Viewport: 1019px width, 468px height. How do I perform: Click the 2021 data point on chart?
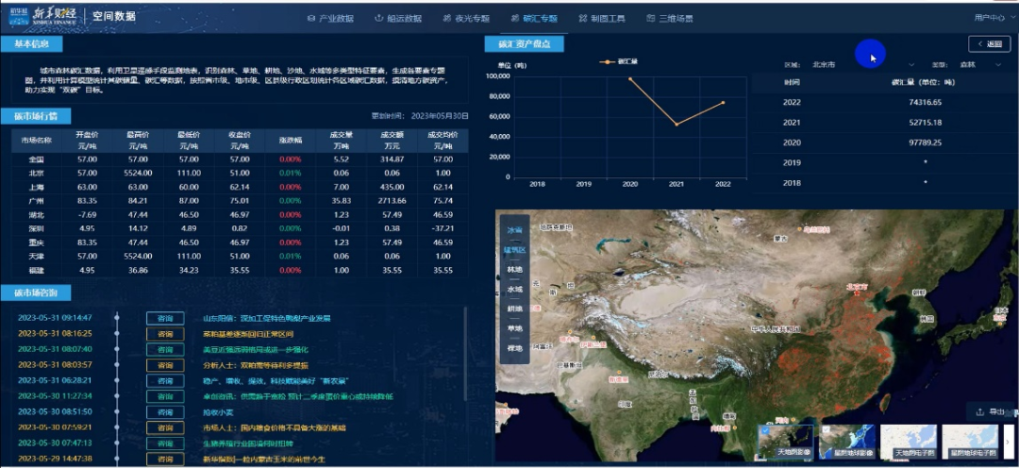click(677, 125)
